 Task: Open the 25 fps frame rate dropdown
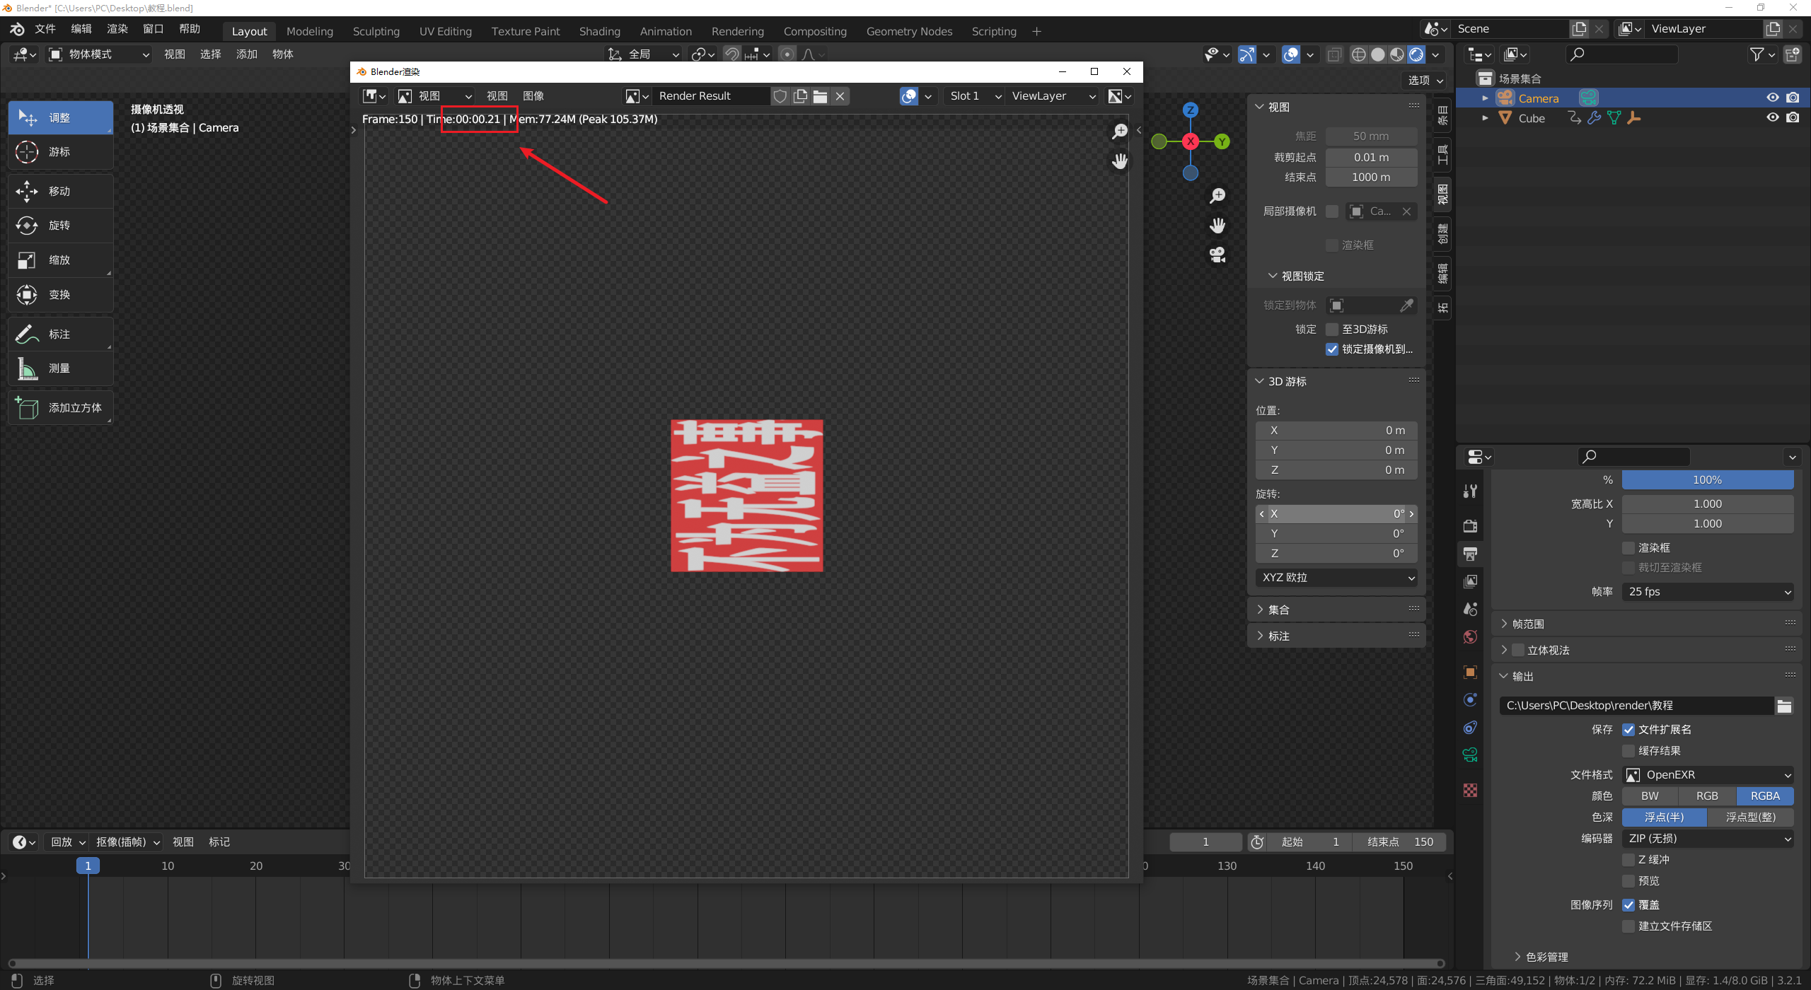point(1708,592)
